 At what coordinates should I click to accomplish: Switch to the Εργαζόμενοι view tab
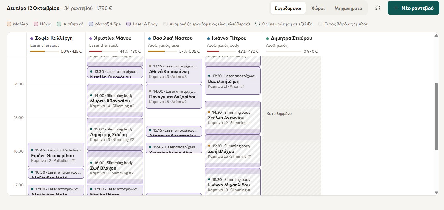coord(288,8)
